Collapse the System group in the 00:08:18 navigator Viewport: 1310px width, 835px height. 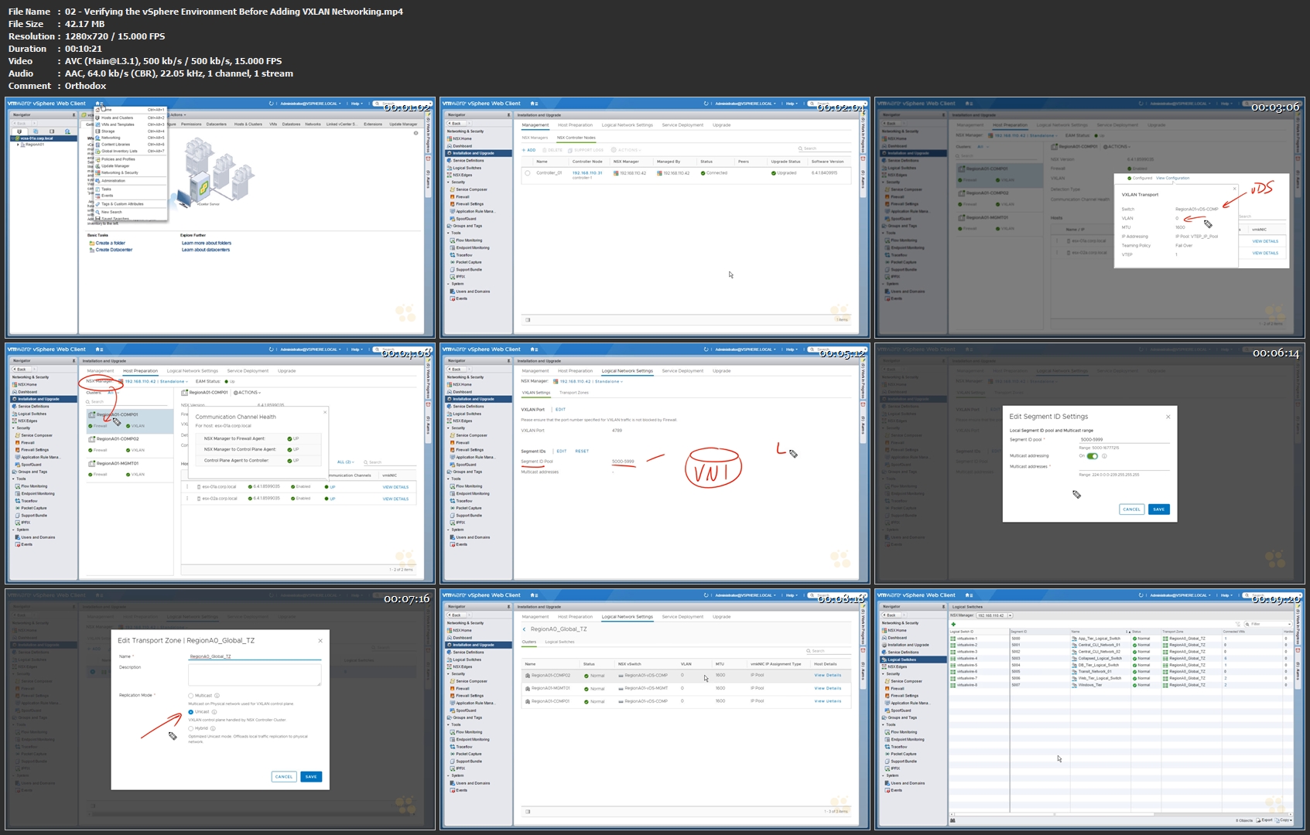coord(449,775)
